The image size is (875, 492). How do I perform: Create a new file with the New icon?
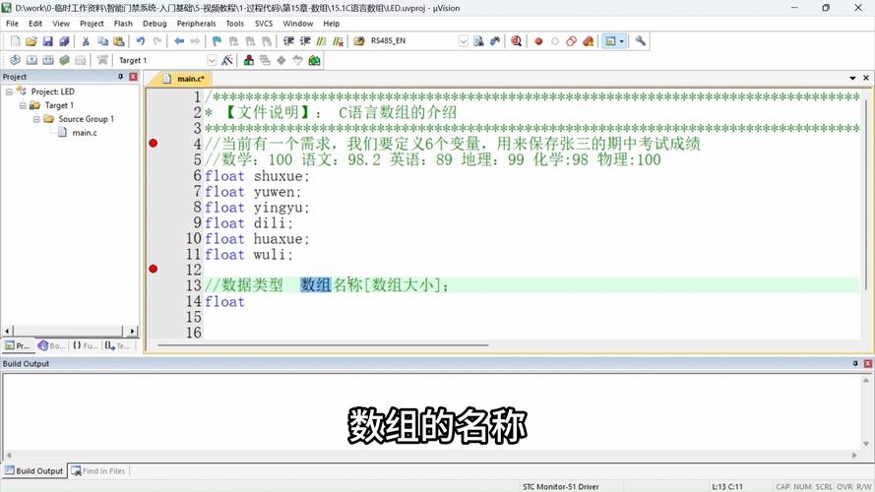click(15, 41)
